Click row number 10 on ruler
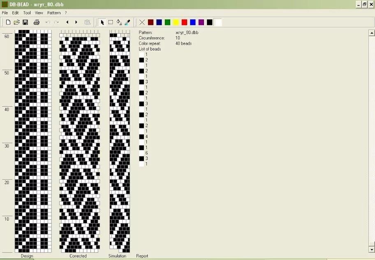Viewport: 375px width, 260px height. coord(7,219)
